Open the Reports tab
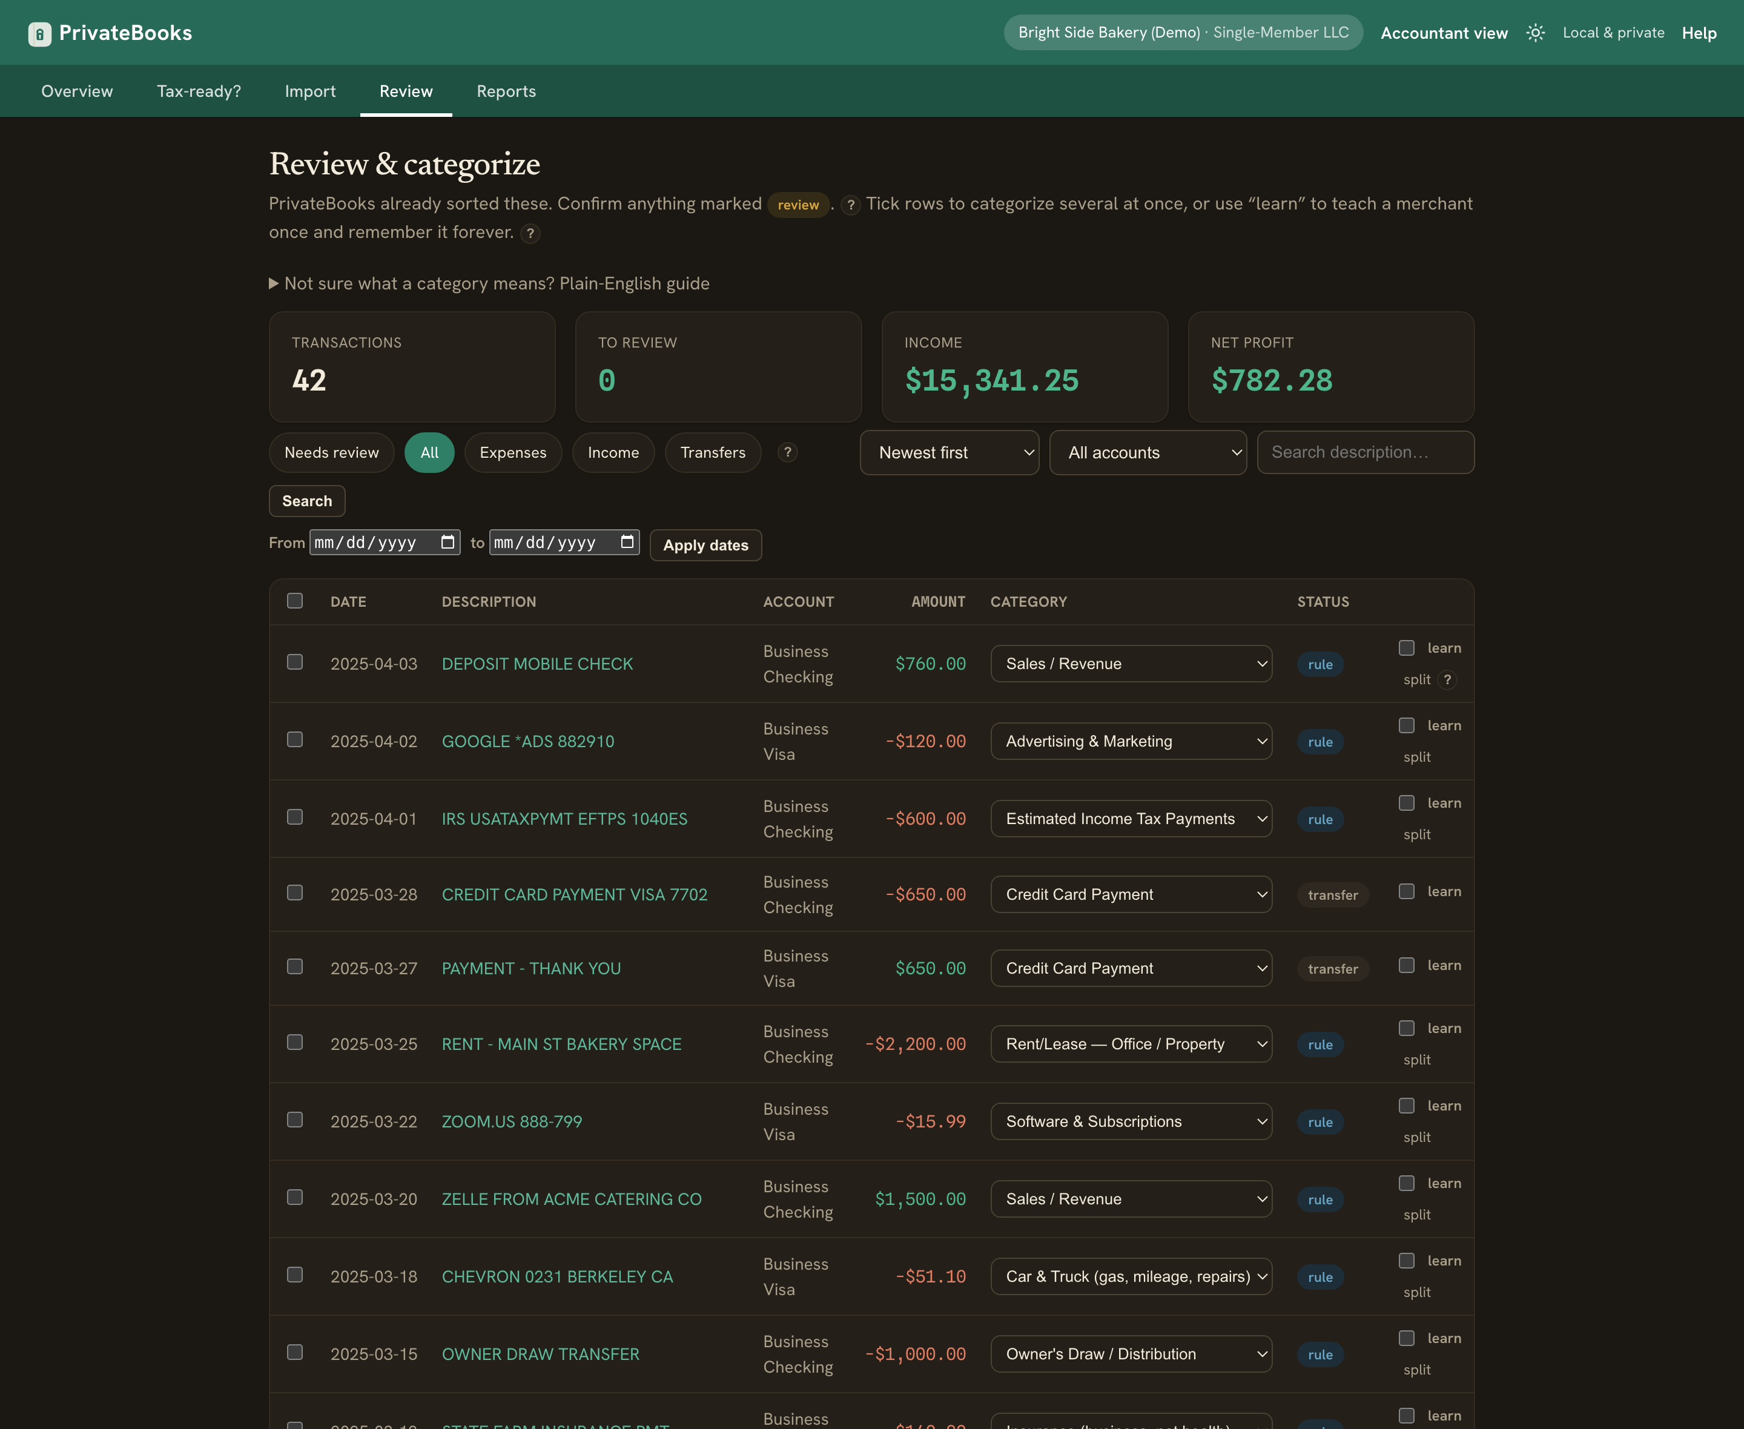This screenshot has height=1429, width=1744. click(x=506, y=91)
